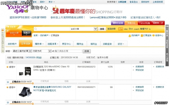Click 問答記錄 for order RM1303290020272
The height and width of the screenshot is (105, 169).
pyautogui.click(x=140, y=70)
